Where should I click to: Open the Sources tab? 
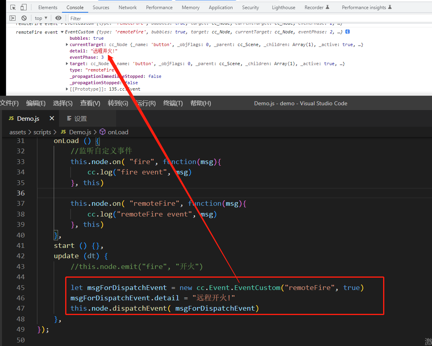coord(101,8)
